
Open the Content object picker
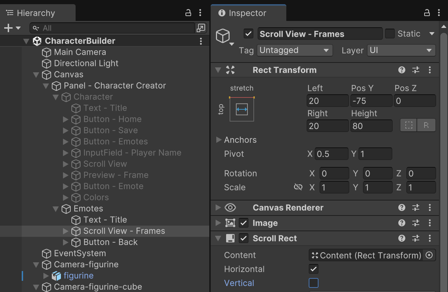point(429,255)
